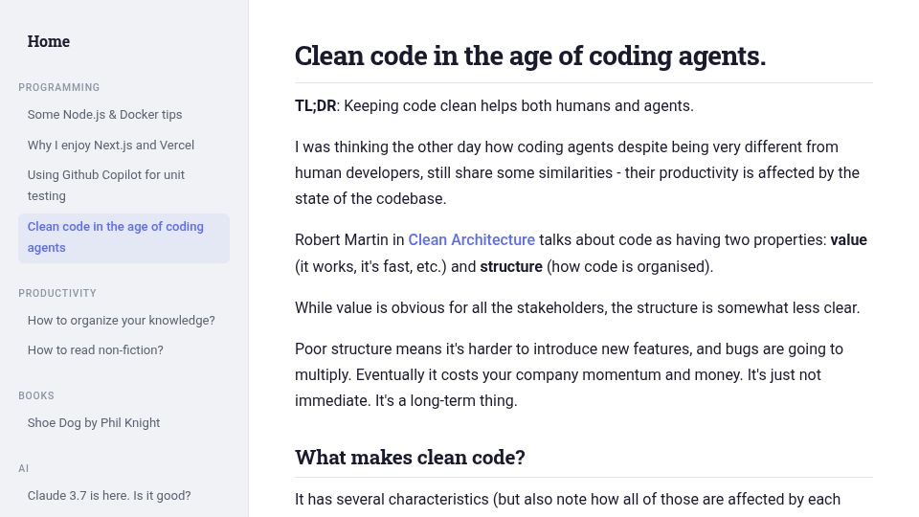Open 'Some Node.js & Docker tips' article
Viewport: 919px width, 517px height.
pyautogui.click(x=105, y=115)
